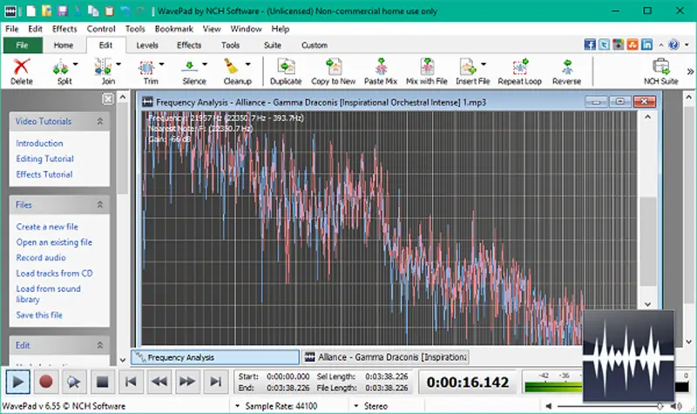Expand the Split dropdown arrow

pos(76,64)
